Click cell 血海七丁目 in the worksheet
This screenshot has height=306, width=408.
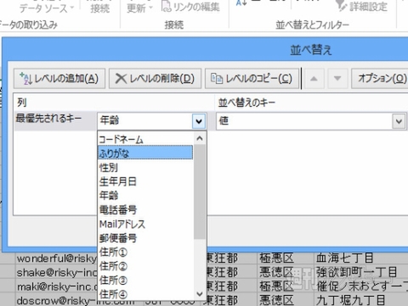(x=344, y=258)
